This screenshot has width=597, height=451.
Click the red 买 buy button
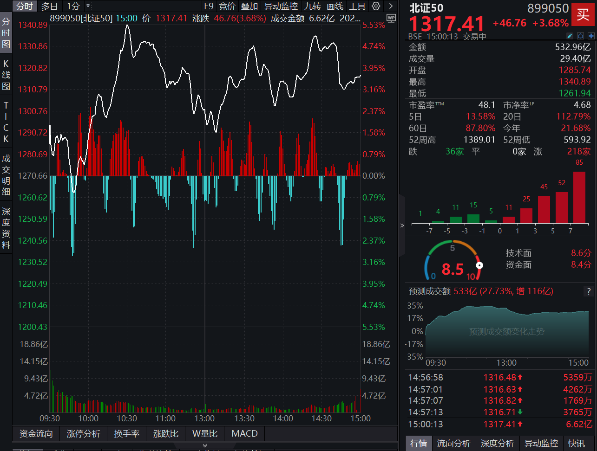(583, 14)
